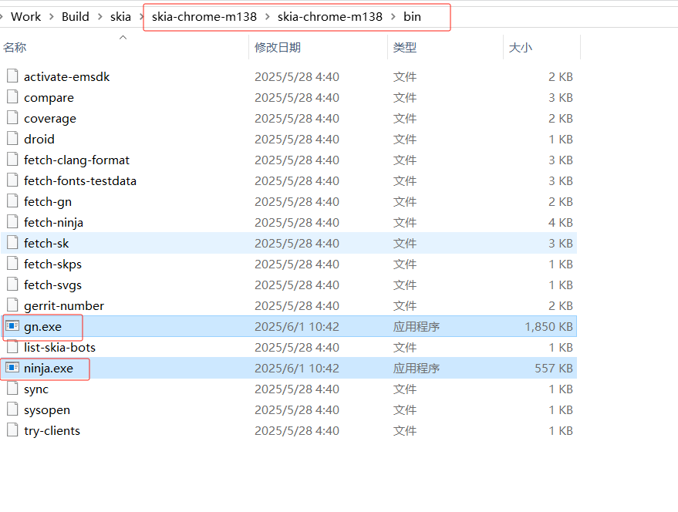Click the fetch-clang-format file icon
Image resolution: width=678 pixels, height=512 pixels.
[x=12, y=159]
